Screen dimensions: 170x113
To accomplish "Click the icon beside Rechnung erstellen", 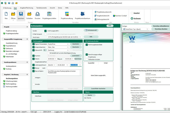I will tap(4, 87).
